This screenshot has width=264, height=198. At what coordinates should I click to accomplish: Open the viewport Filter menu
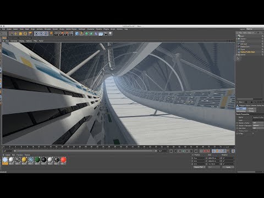35,41
